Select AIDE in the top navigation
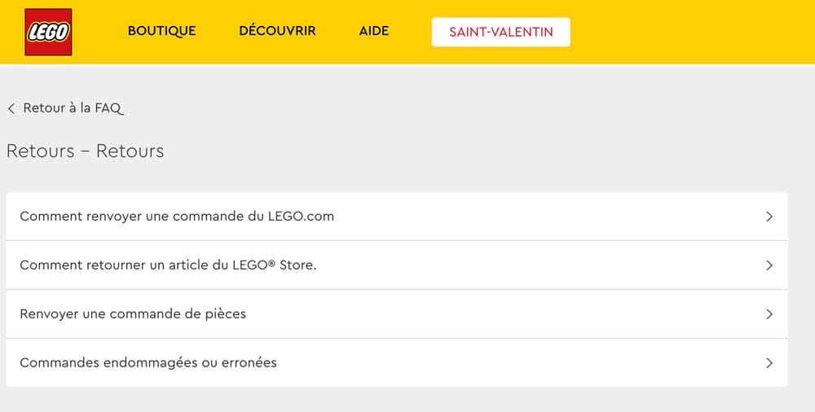Screen dimensions: 815x412 (374, 32)
